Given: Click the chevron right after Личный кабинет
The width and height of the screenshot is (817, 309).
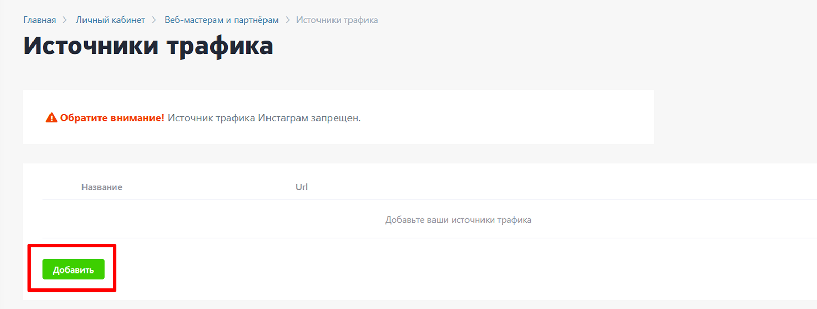Looking at the screenshot, I should (154, 20).
